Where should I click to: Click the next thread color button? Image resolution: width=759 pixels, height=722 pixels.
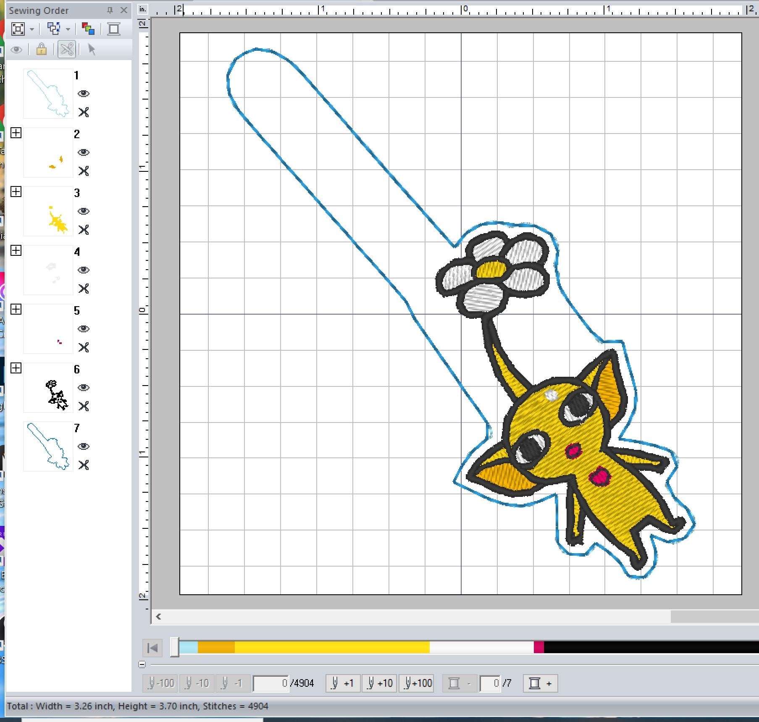540,683
